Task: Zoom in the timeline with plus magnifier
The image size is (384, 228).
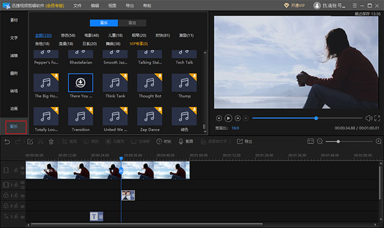Action: point(378,141)
